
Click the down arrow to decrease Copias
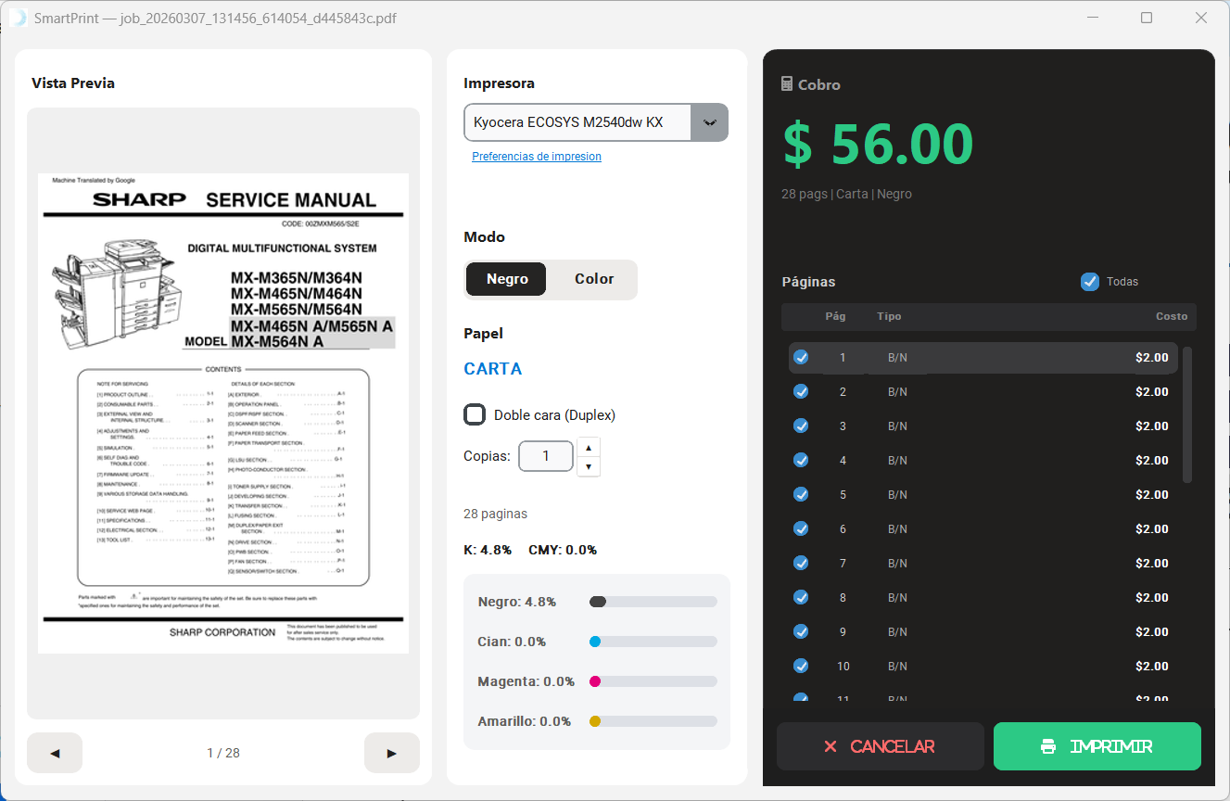[x=588, y=465]
